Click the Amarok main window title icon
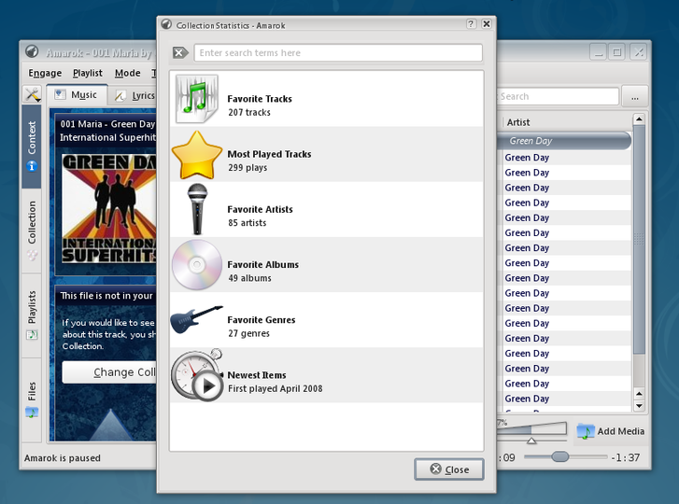Screen dimensions: 679x504 click(32, 51)
